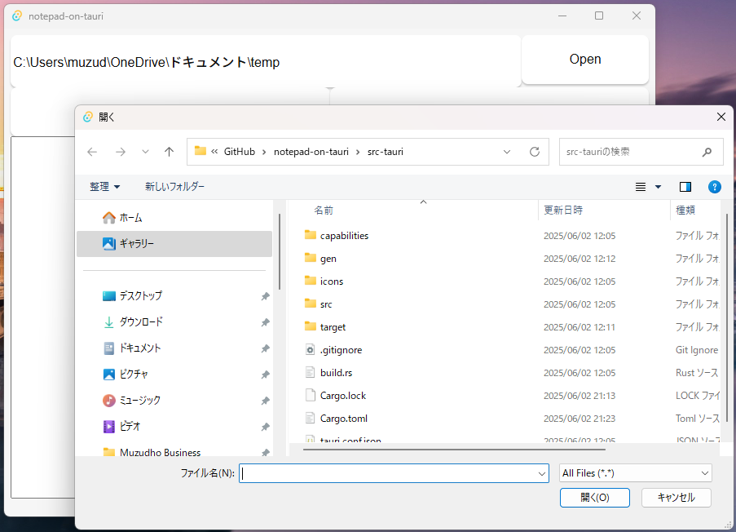The width and height of the screenshot is (736, 532).
Task: Open デスクトップ quick access item
Action: tap(174, 295)
